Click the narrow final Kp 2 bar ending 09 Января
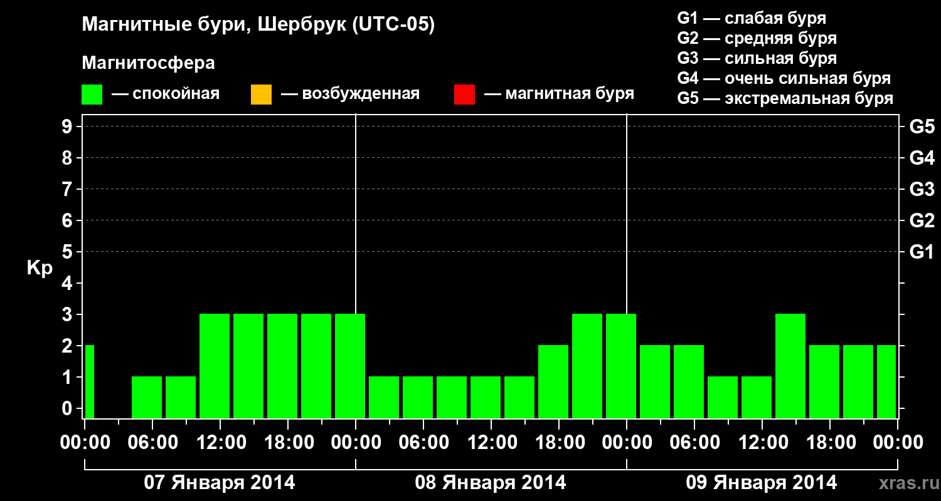 (886, 381)
